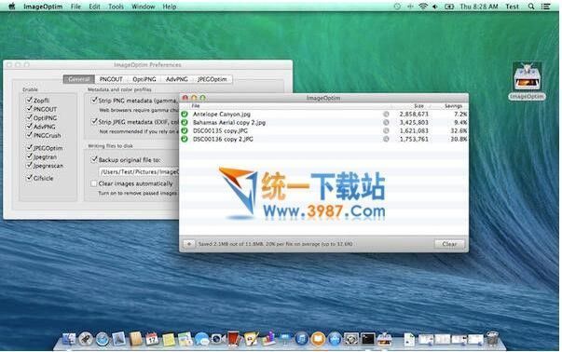Open Spotlight search in the menu bar
Image resolution: width=562 pixels, height=352 pixels.
pyautogui.click(x=531, y=7)
